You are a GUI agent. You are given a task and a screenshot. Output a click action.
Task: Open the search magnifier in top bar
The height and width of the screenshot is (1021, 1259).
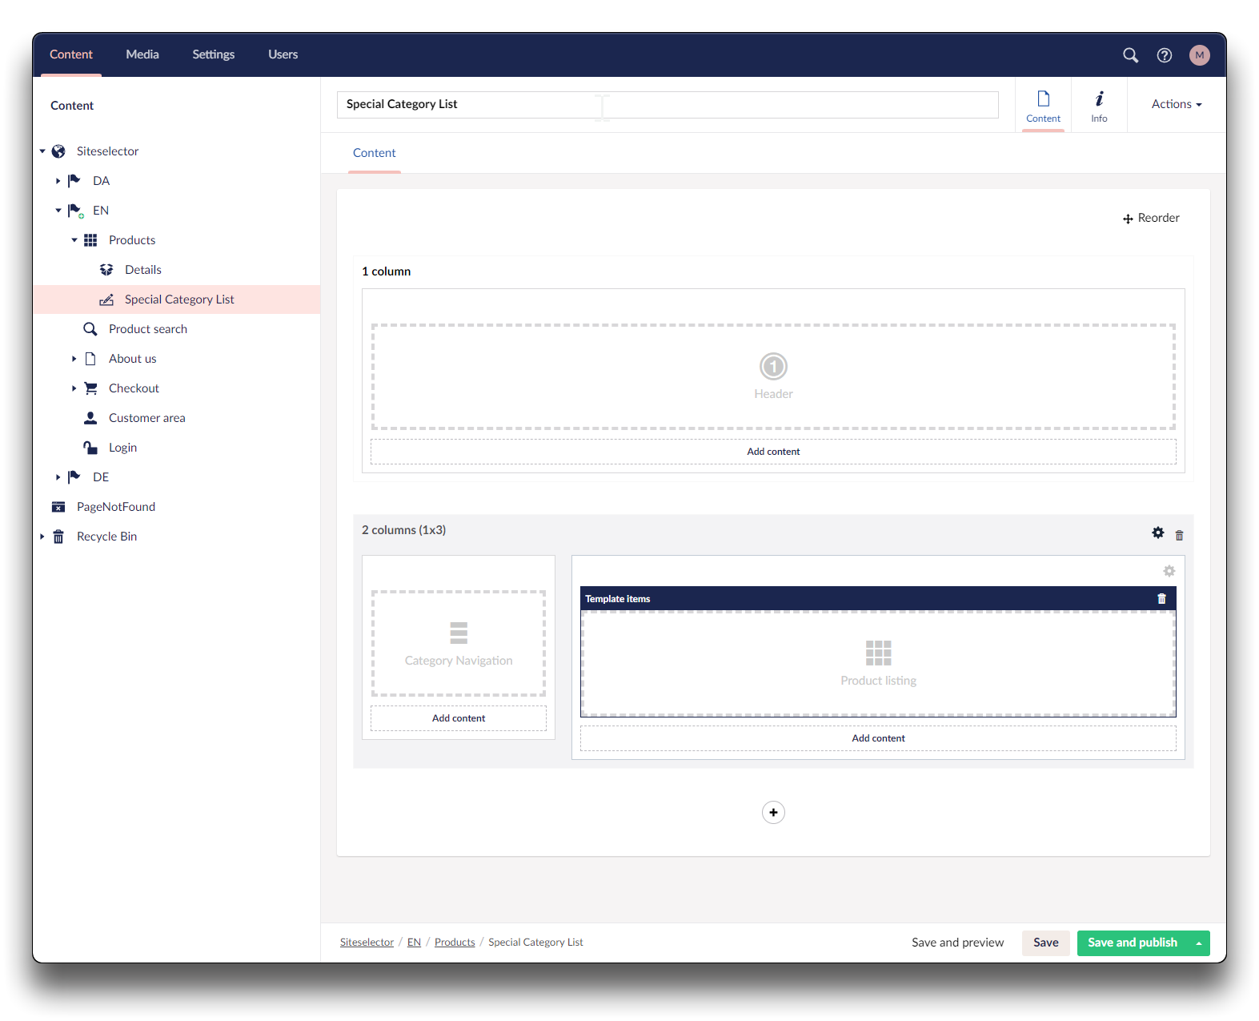pos(1130,55)
